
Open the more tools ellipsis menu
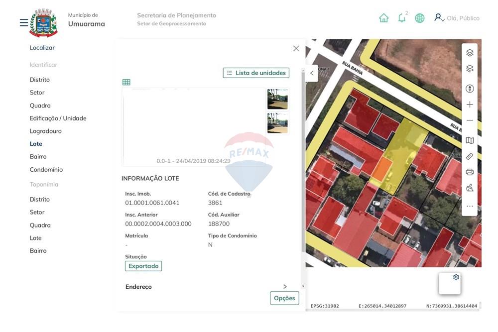coord(469,205)
